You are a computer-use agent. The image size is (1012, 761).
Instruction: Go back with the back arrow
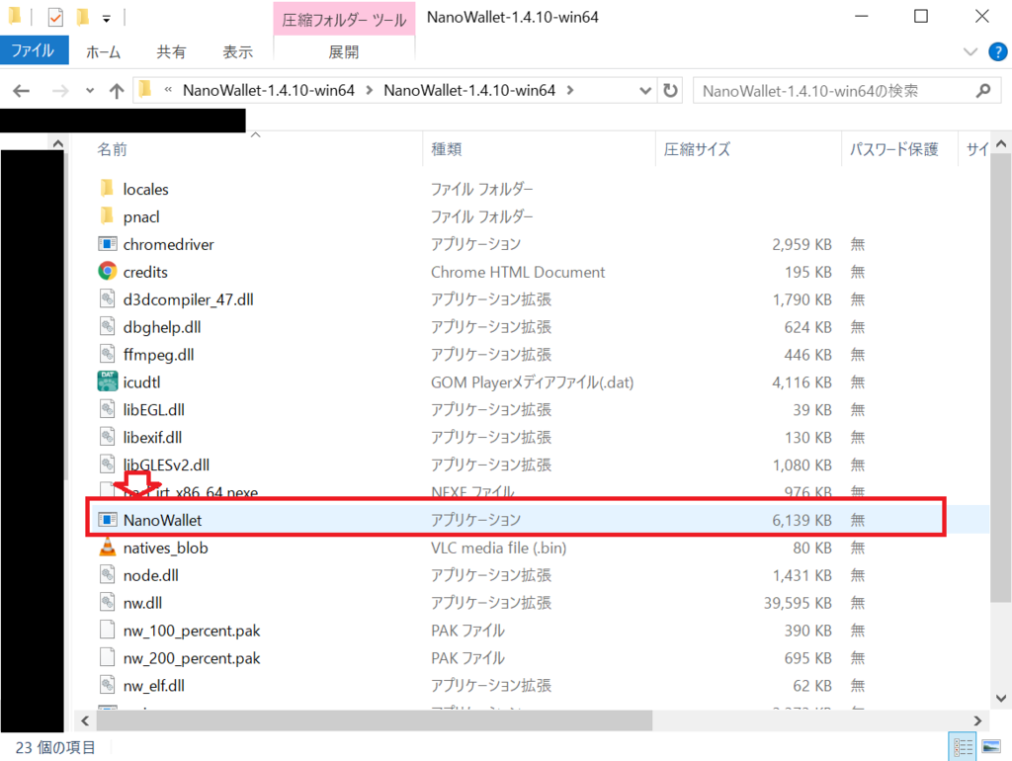(22, 91)
